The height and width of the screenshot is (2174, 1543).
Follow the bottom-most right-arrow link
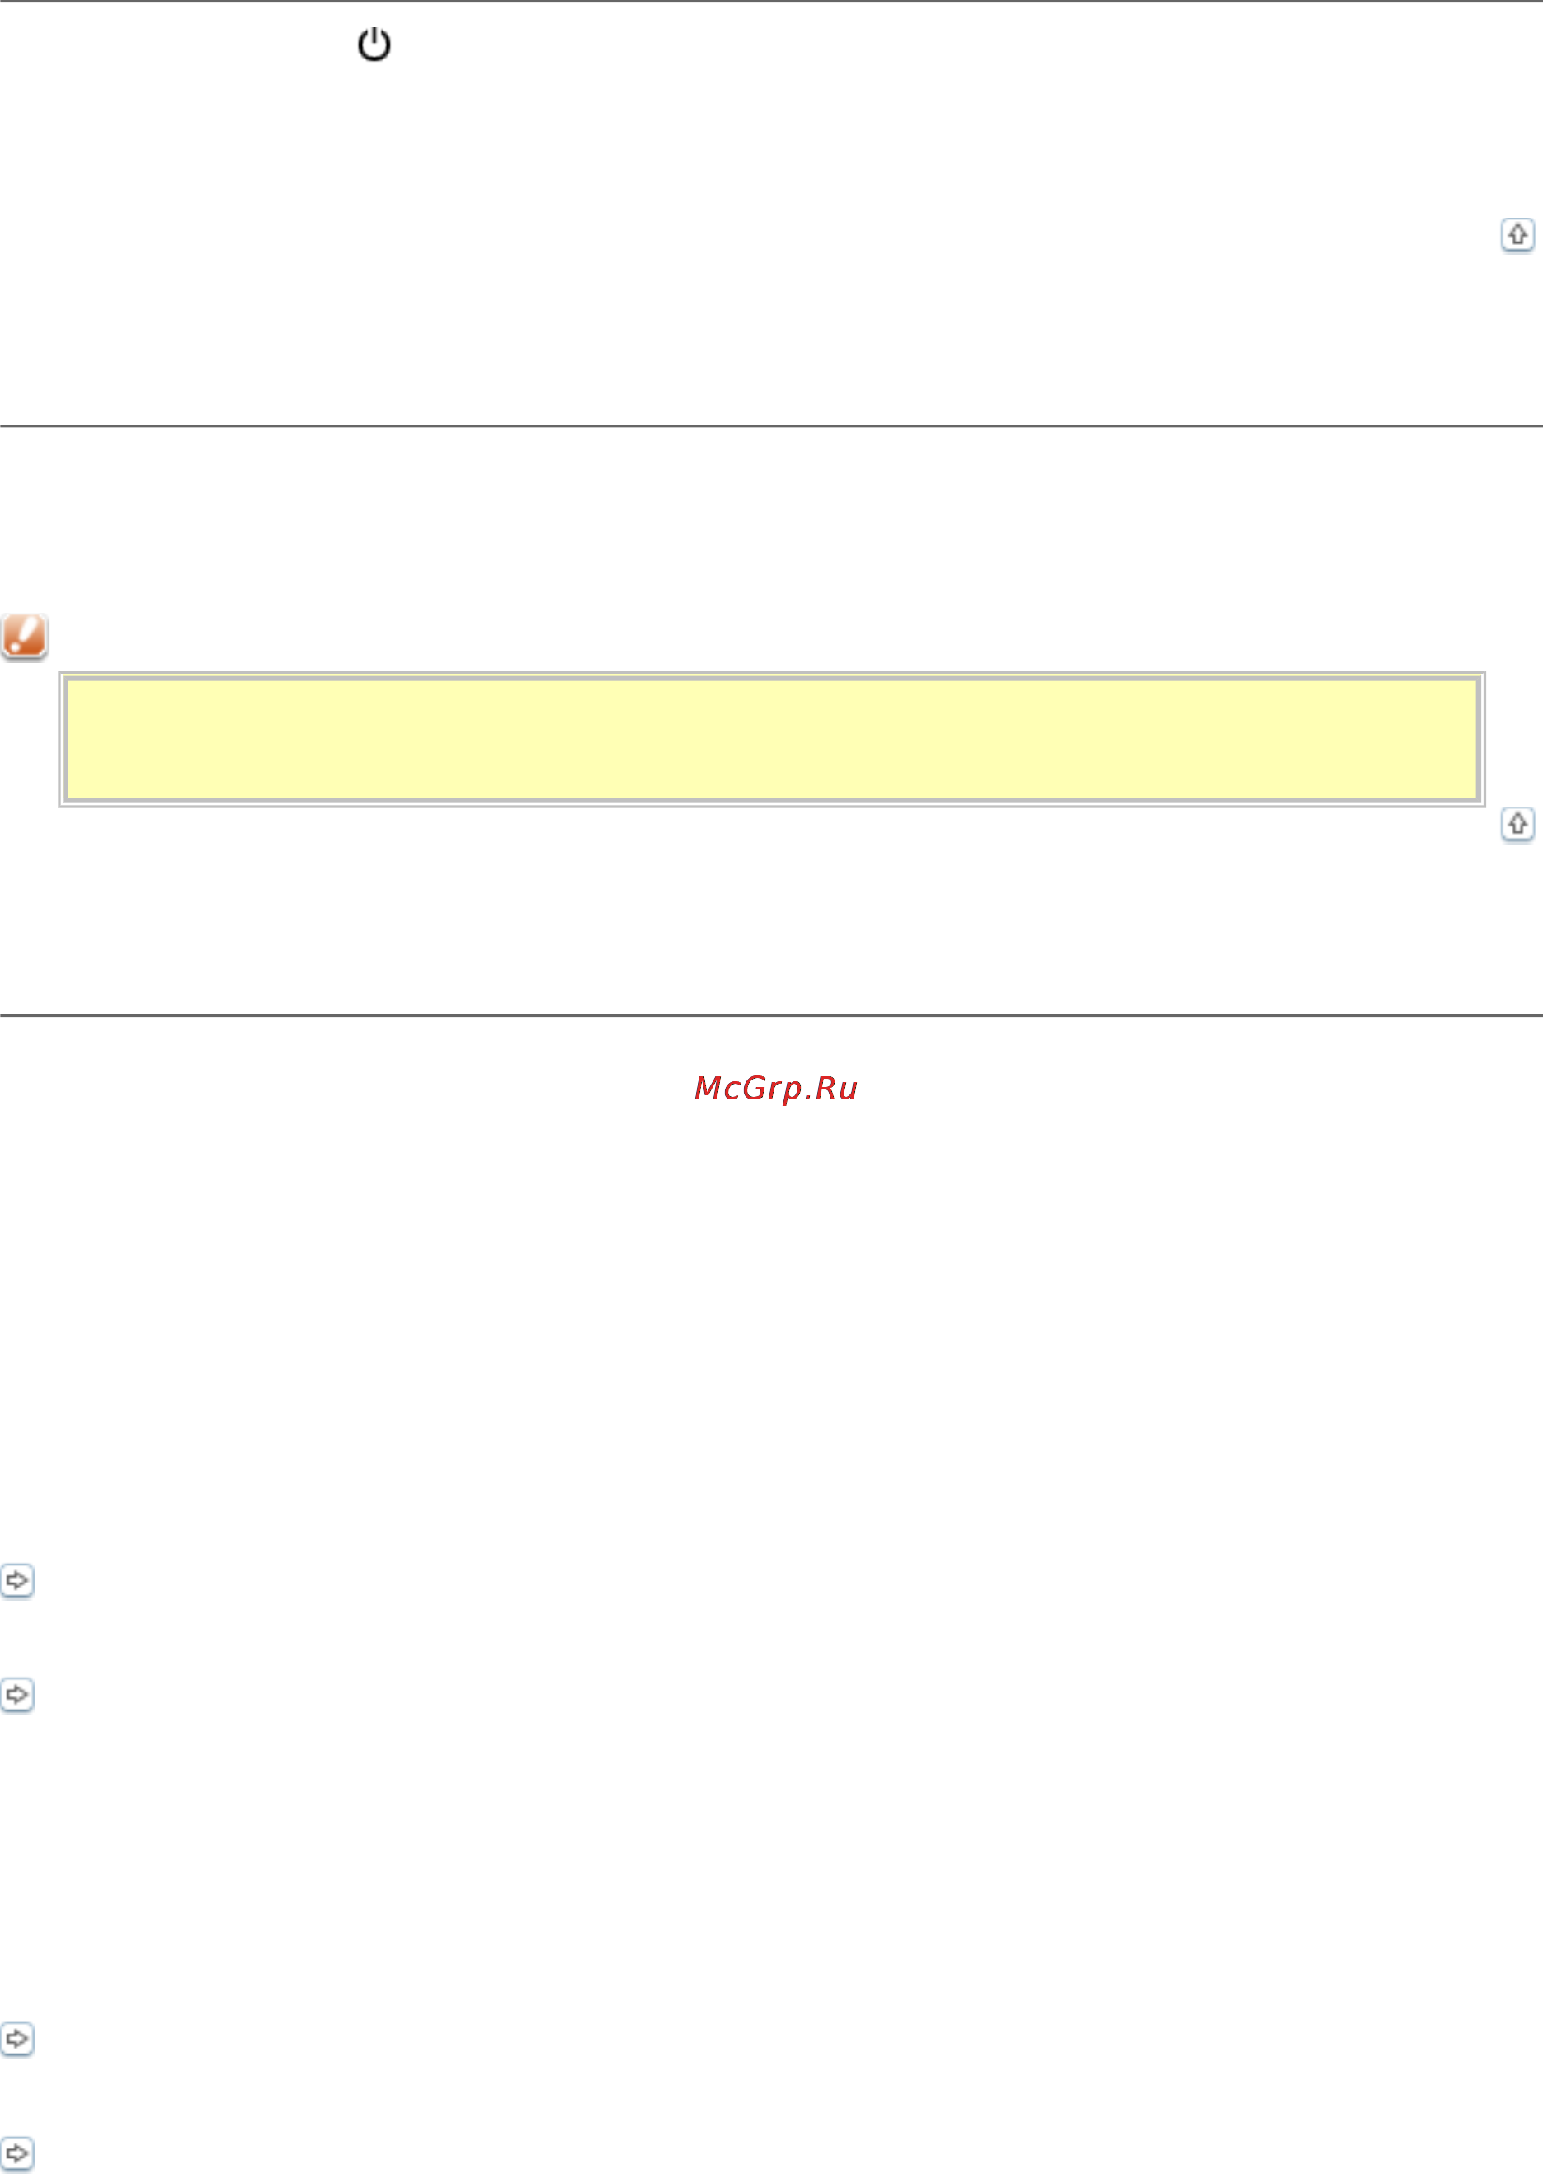point(17,2153)
